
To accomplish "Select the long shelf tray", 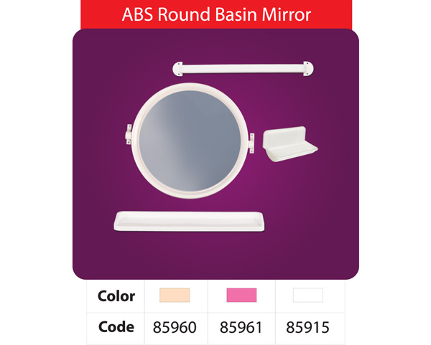I will coord(190,221).
